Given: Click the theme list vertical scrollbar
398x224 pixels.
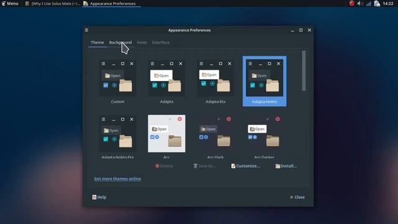Looking at the screenshot, I should [304, 70].
